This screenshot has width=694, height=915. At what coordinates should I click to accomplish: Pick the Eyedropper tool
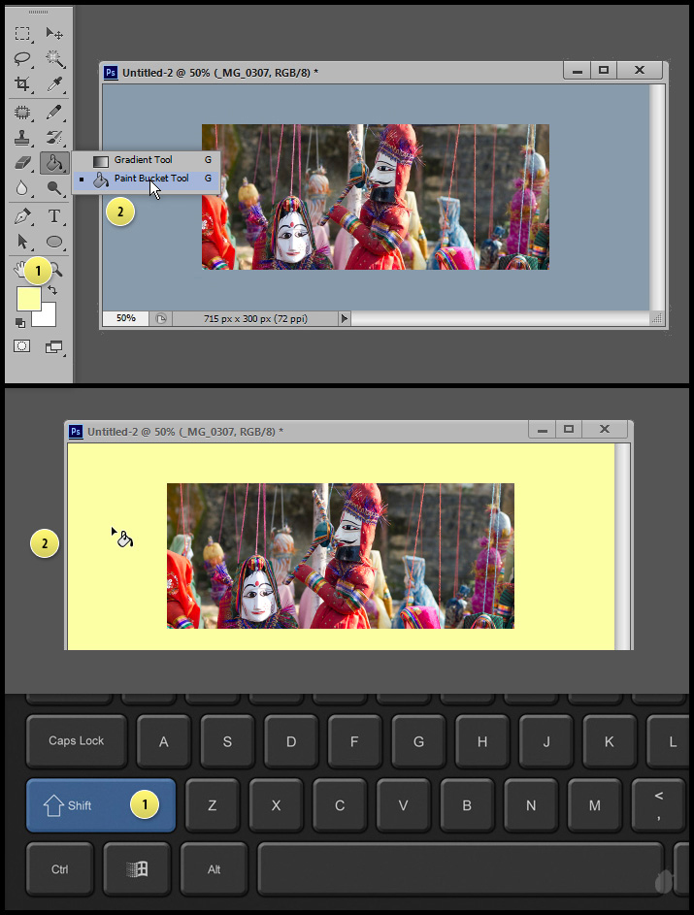tap(54, 84)
